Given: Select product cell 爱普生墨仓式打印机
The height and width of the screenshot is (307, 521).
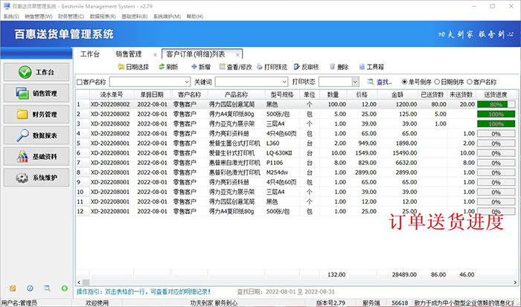Looking at the screenshot, I should click(234, 143).
